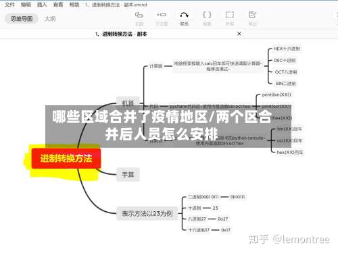The height and width of the screenshot is (253, 338).
Task: Select the OCT八进制 node
Action: pos(286,72)
